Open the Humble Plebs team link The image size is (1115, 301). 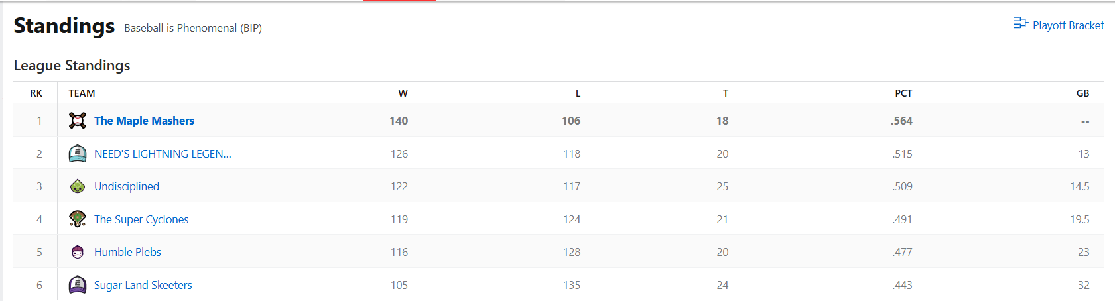point(127,252)
